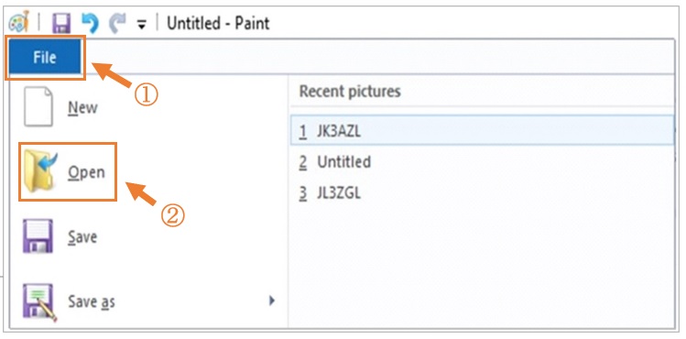The height and width of the screenshot is (339, 686).
Task: Click the Save floppy icon in quick access toolbar
Action: coord(61,23)
